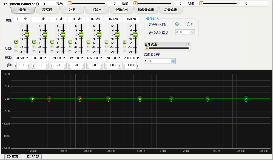Set 31.90 Hz band to HS filter type
This screenshot has width=273, height=160.
[x=16, y=51]
